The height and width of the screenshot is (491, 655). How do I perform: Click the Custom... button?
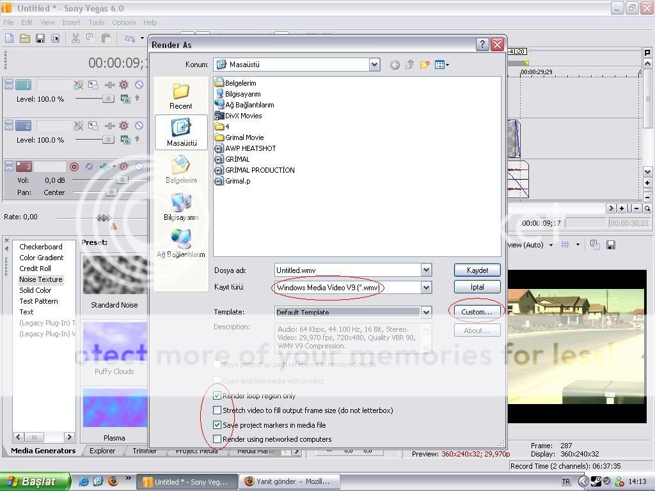coord(476,312)
